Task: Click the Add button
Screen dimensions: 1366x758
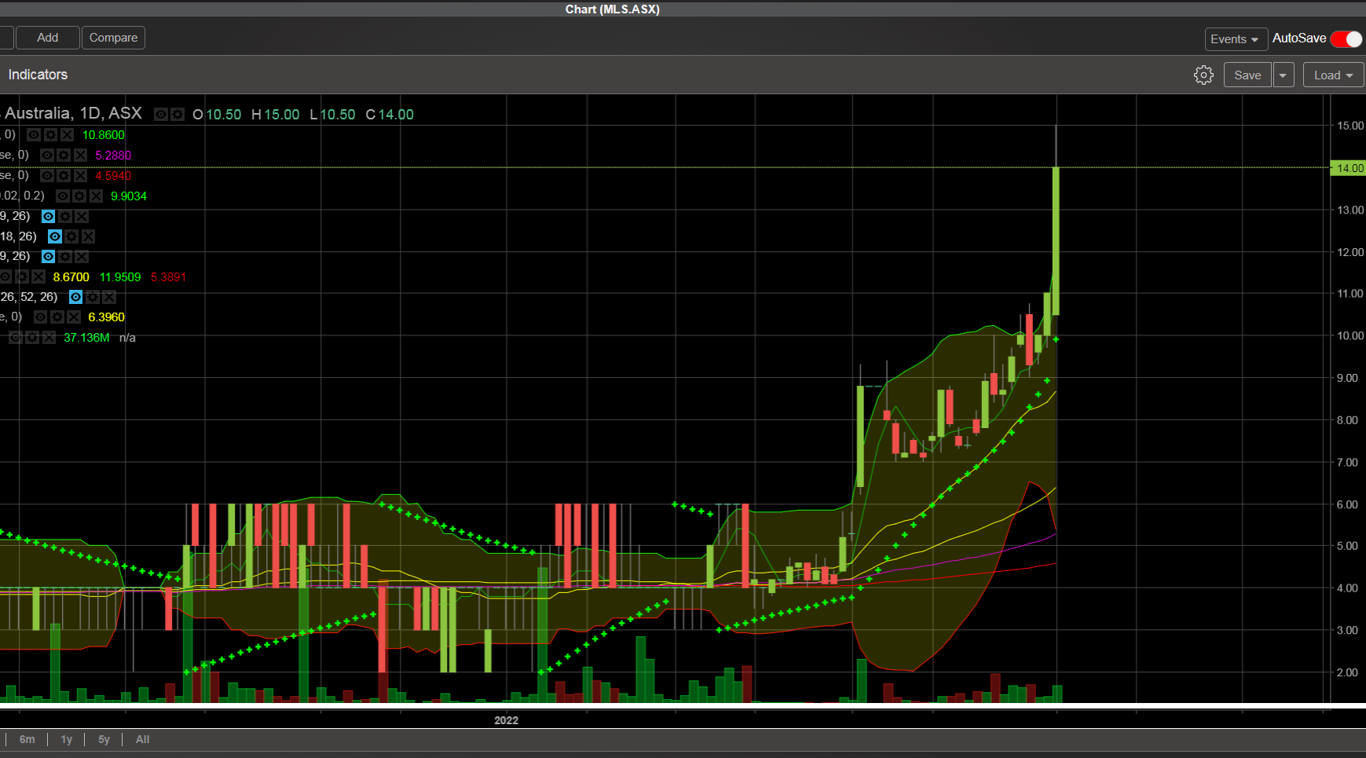Action: (48, 38)
